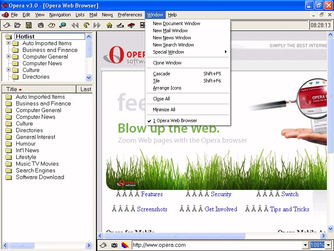Reload the page with the yellow arrow
Image resolution: width=334 pixels, height=251 pixels.
click(86, 25)
